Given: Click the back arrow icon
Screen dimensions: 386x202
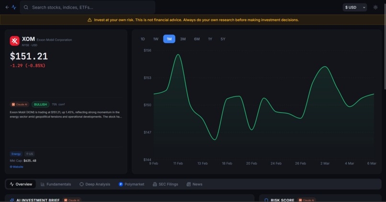Looking at the screenshot, I should 7,7.
